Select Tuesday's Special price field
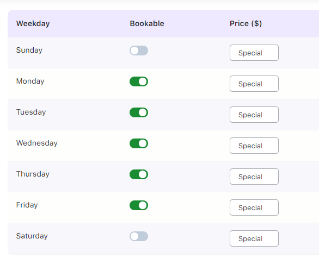 254,115
